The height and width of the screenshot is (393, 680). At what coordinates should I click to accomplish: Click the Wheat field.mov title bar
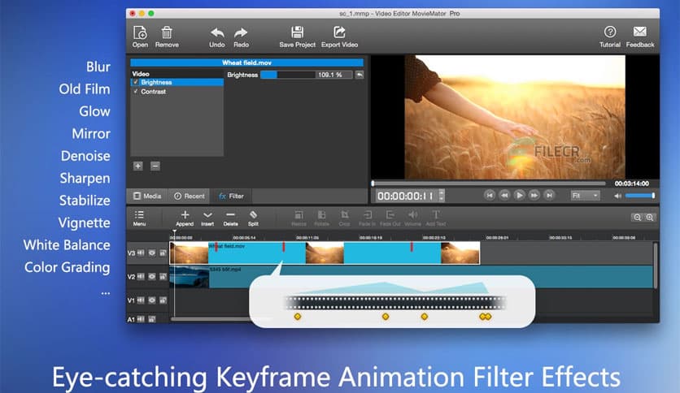coord(246,63)
